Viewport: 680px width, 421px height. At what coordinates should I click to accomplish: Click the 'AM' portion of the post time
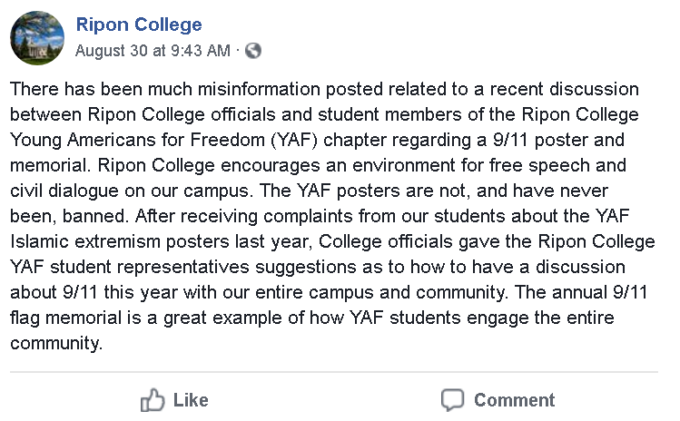(x=218, y=51)
